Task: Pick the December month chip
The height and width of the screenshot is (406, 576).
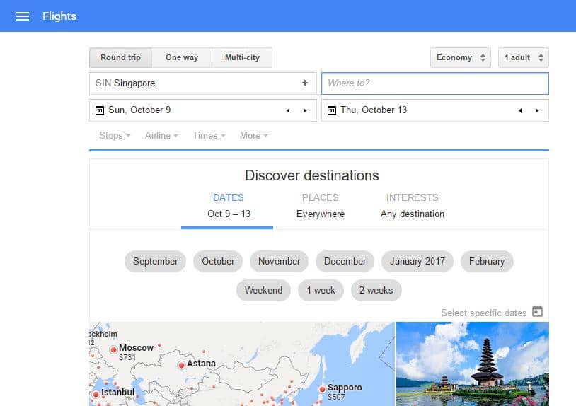Action: 345,261
